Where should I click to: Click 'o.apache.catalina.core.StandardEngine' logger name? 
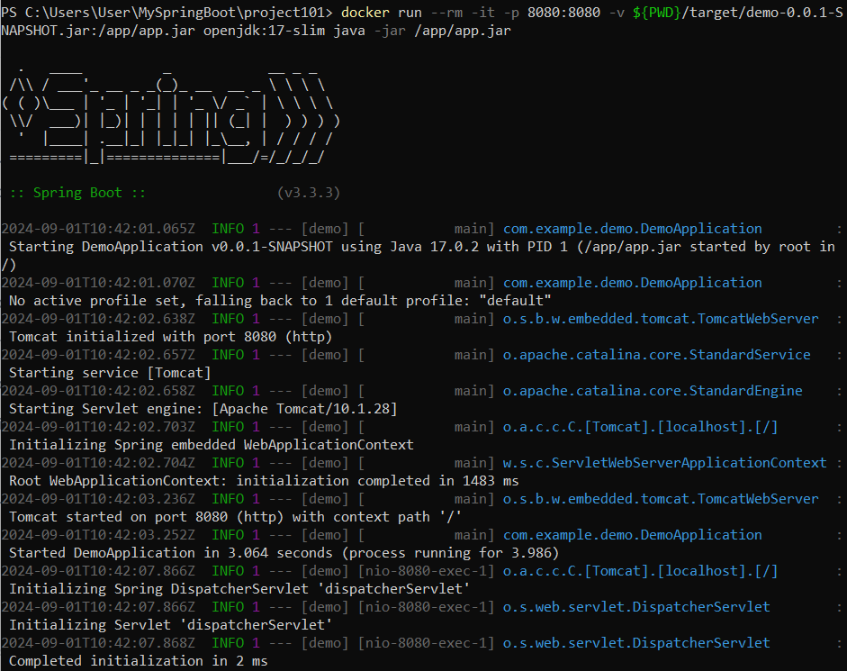(653, 391)
